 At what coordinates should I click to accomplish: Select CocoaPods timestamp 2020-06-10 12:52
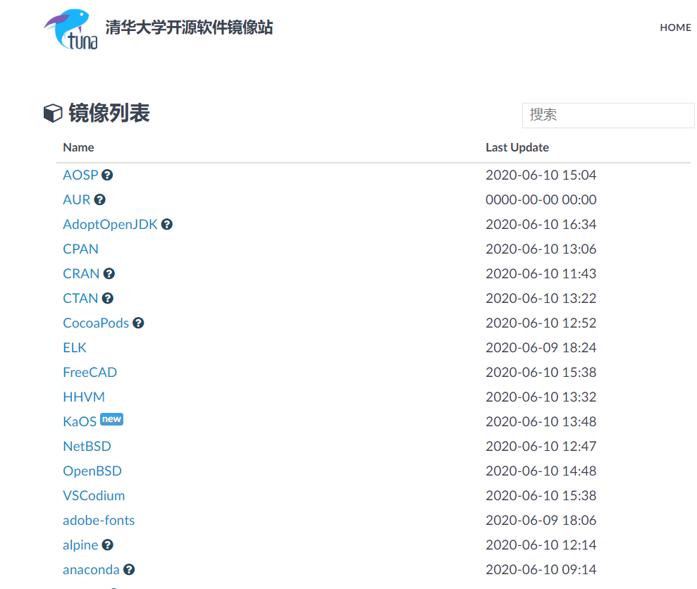(541, 323)
